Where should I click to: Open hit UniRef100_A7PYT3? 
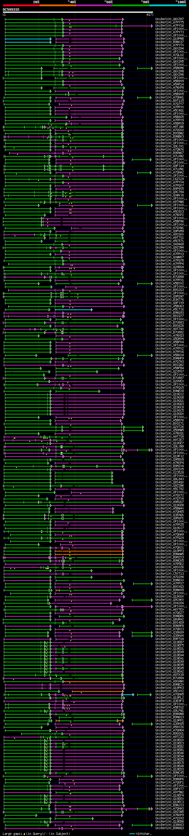coord(170,32)
